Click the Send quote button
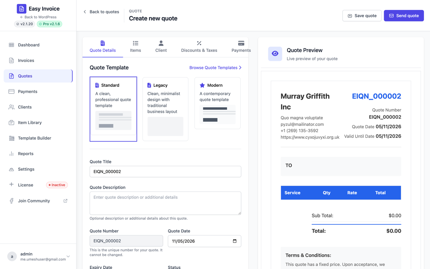Screen dimensions: 430x269 [x=404, y=16]
